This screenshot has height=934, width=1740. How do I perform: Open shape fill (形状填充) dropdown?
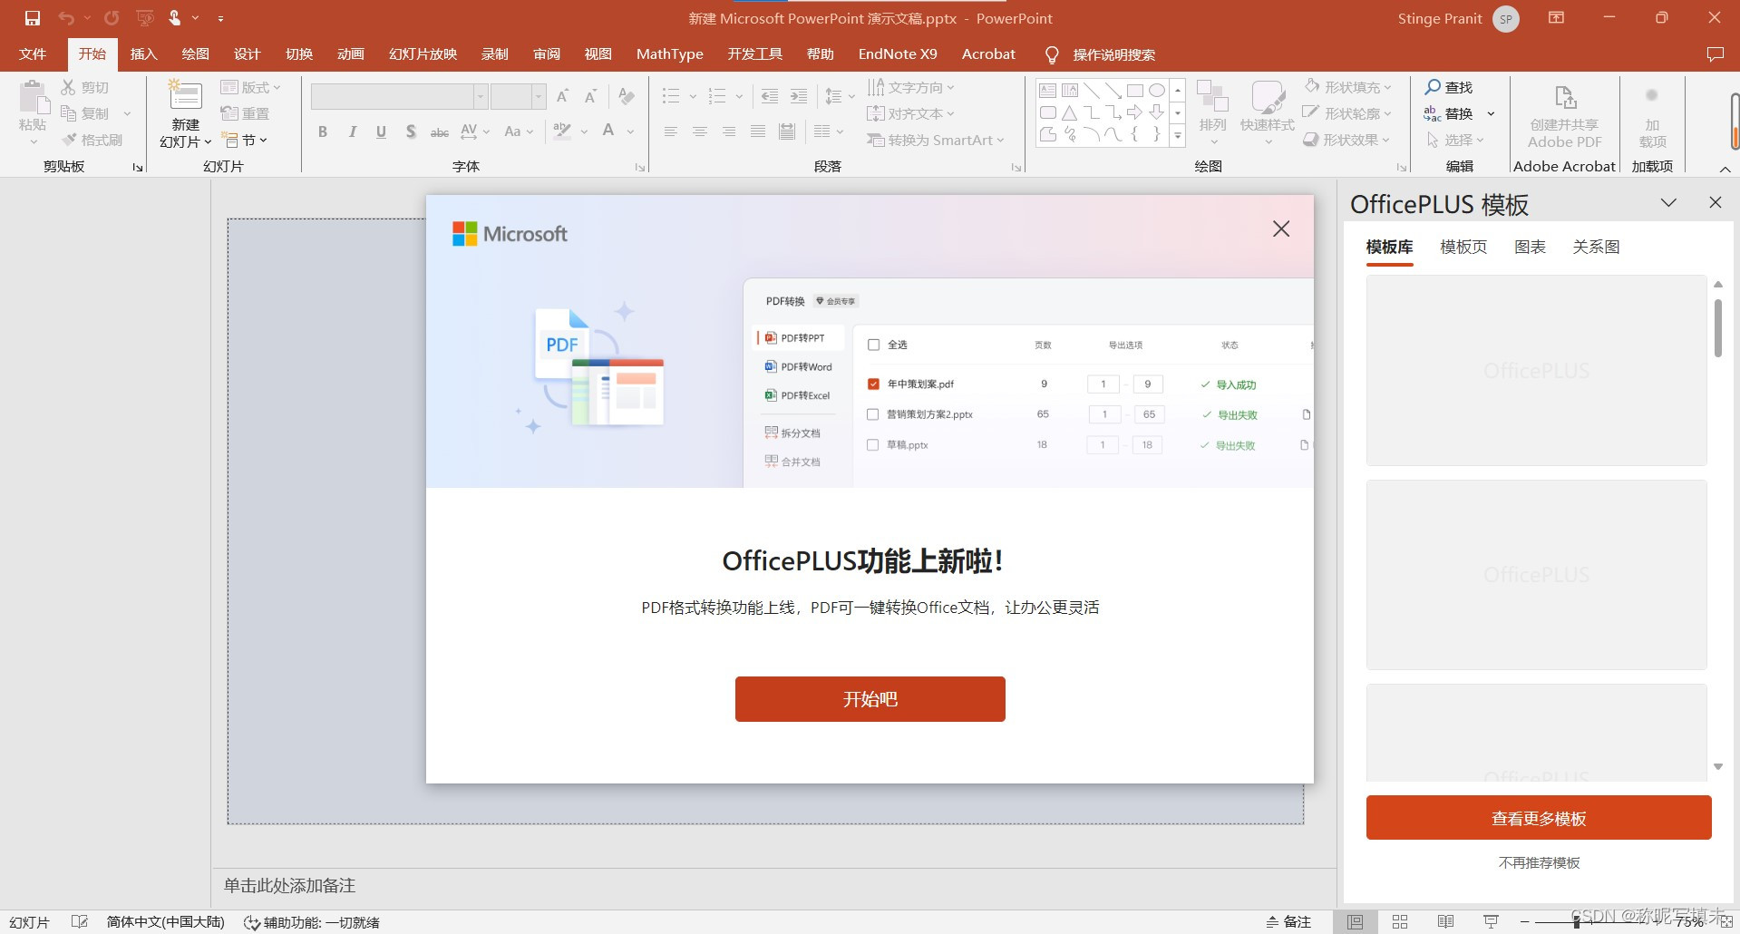tap(1347, 87)
